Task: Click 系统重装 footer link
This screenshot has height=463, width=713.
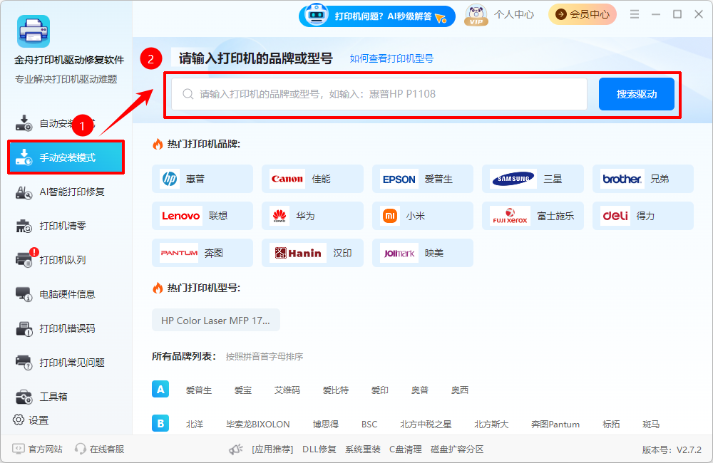Action: 362,449
